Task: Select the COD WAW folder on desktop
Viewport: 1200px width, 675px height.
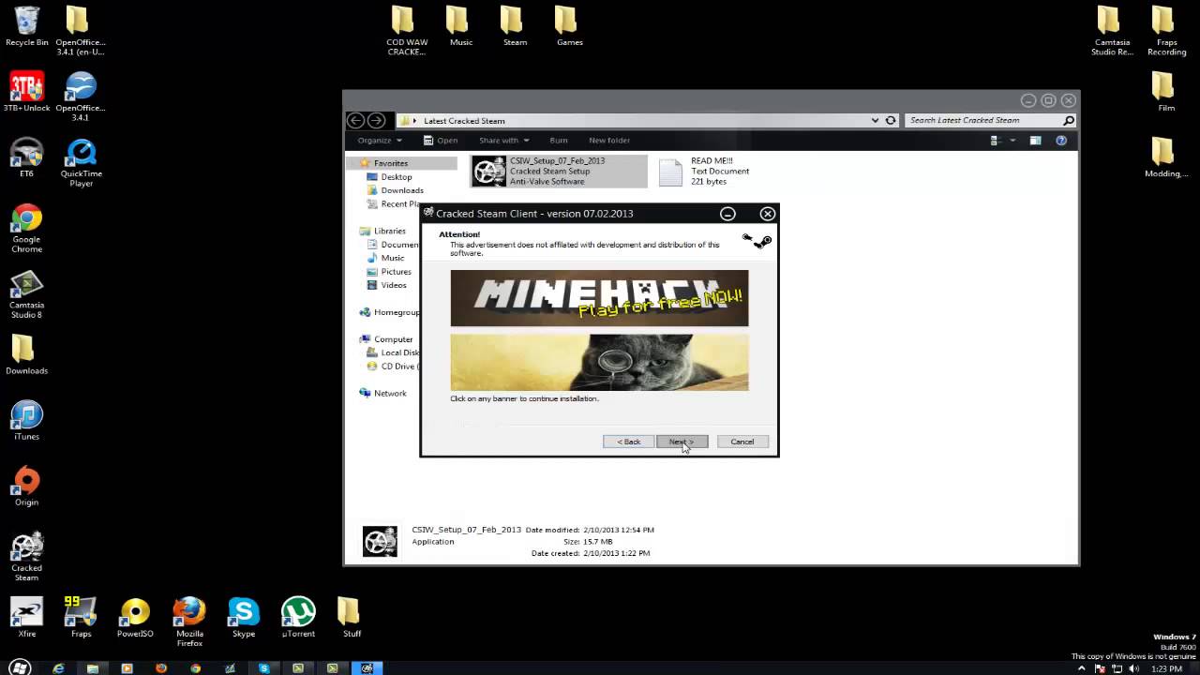Action: (x=406, y=30)
